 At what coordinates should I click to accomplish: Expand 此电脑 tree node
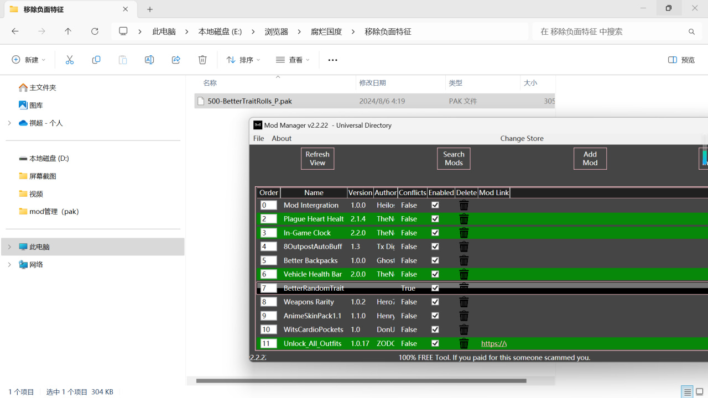[9, 247]
